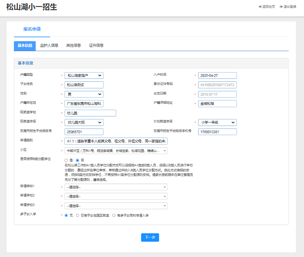Select 否 radio for B类分配学位
Image resolution: width=304 pixels, height=257 pixels.
[x=77, y=160]
